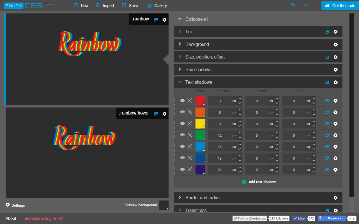This screenshot has height=224, width=359.
Task: Click the CSS3 icon in Text section
Action: coord(327,32)
